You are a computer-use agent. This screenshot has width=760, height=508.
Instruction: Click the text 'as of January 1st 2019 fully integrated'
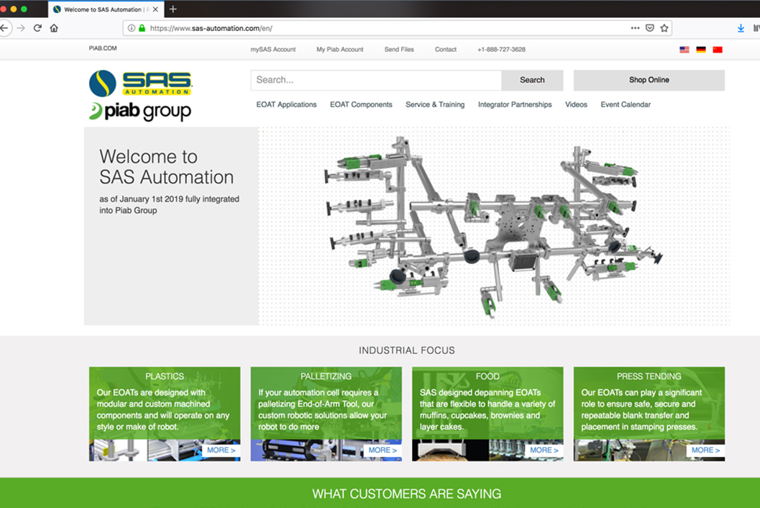169,199
